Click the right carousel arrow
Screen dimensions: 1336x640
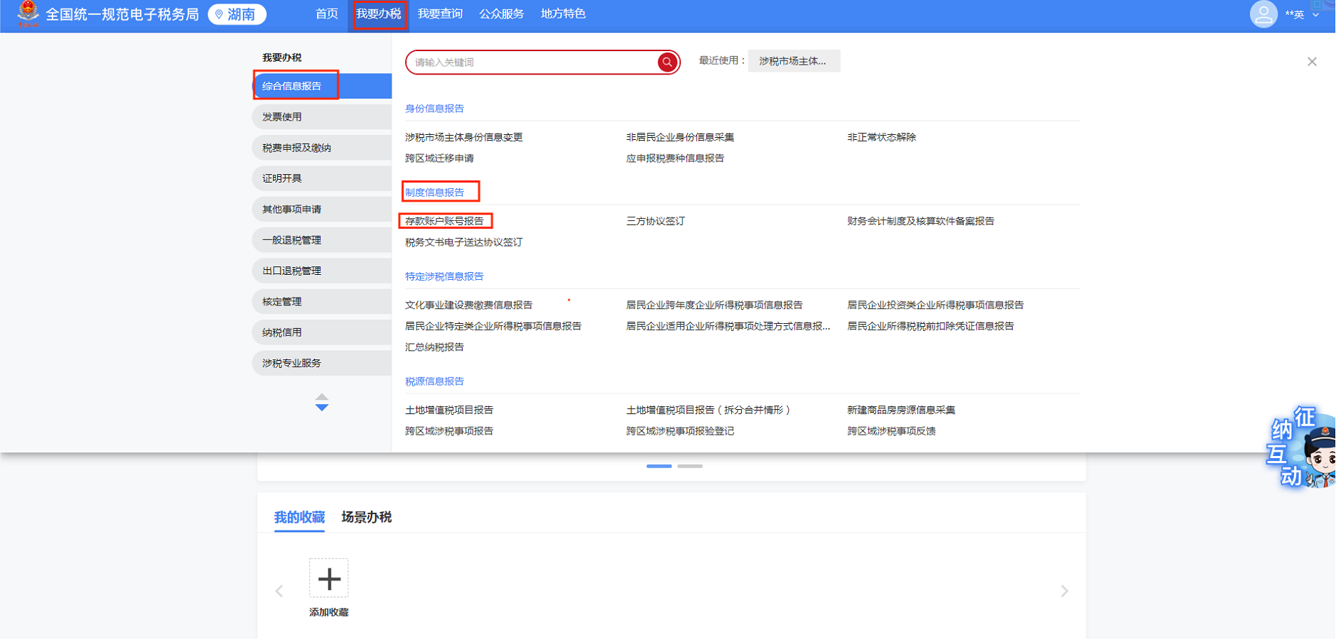(1064, 591)
